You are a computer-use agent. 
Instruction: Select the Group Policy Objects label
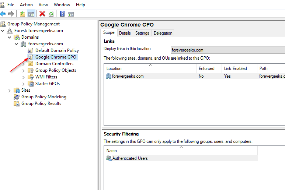[56, 70]
